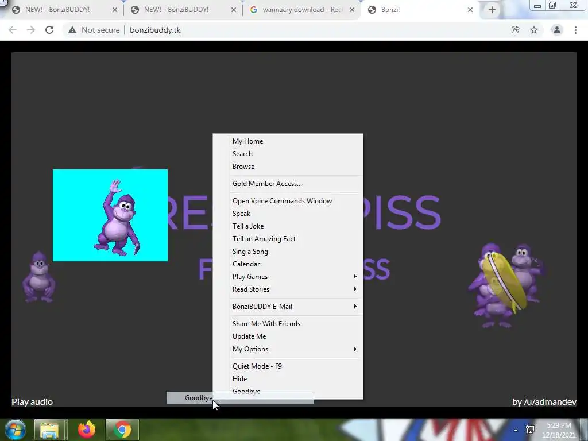Close the second NEW! - BonziBUDDY! tab
588x441 pixels.
(x=234, y=10)
